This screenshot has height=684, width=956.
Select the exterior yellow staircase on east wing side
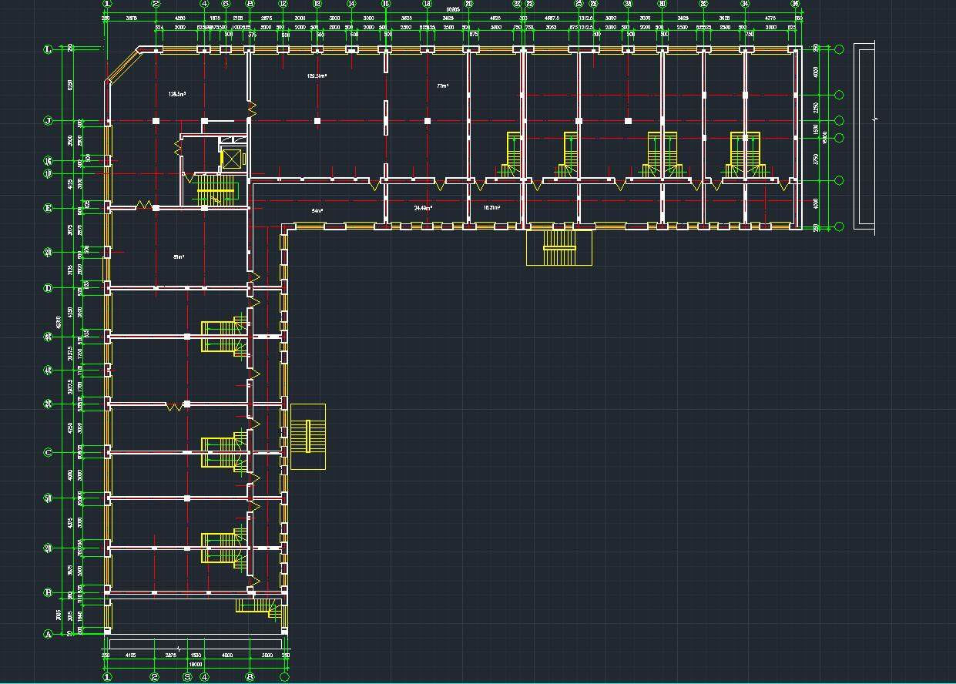click(307, 436)
